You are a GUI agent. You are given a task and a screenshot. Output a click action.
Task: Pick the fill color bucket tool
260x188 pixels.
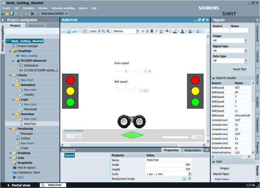coord(167,31)
